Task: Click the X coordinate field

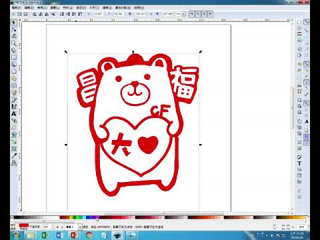Action: 97,14
